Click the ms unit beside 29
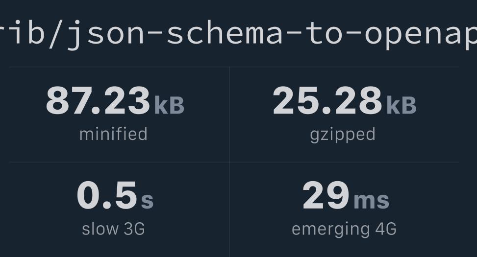Viewport: 477px width, 257px height. tap(372, 201)
